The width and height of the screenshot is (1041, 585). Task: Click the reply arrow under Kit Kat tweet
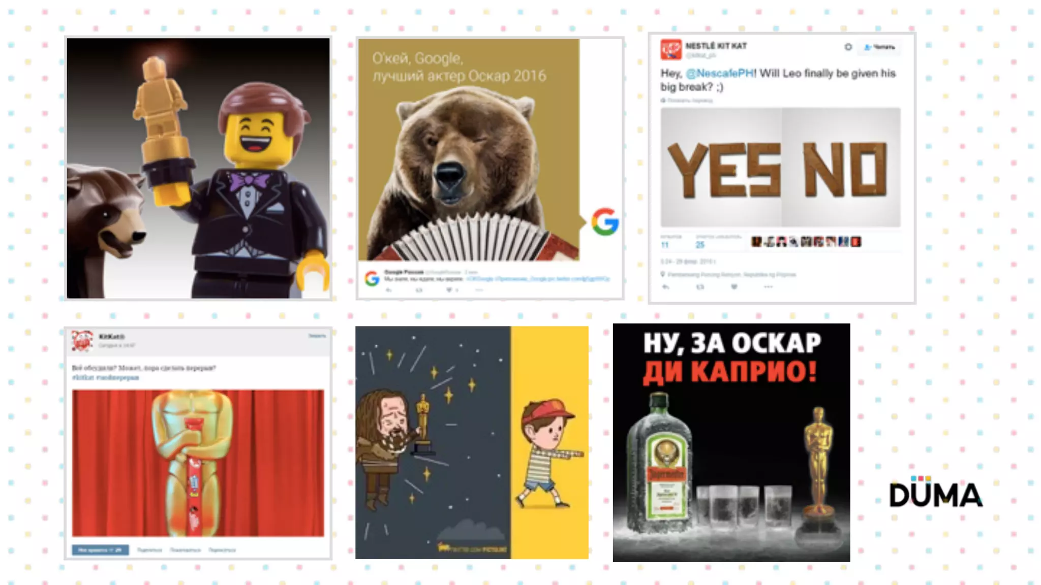pyautogui.click(x=665, y=287)
